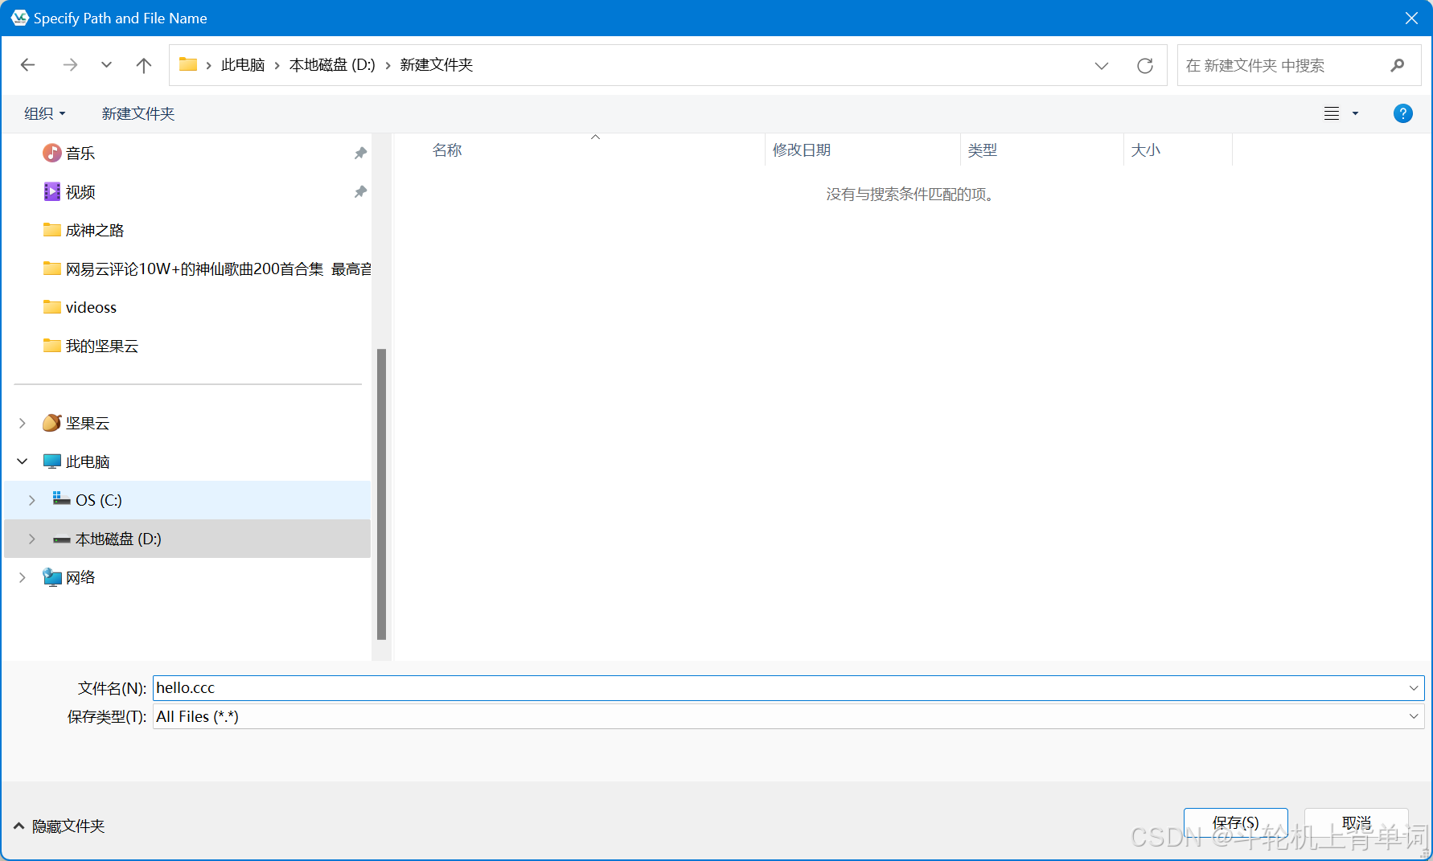This screenshot has height=861, width=1433.
Task: Click the forward navigation arrow
Action: click(x=71, y=65)
